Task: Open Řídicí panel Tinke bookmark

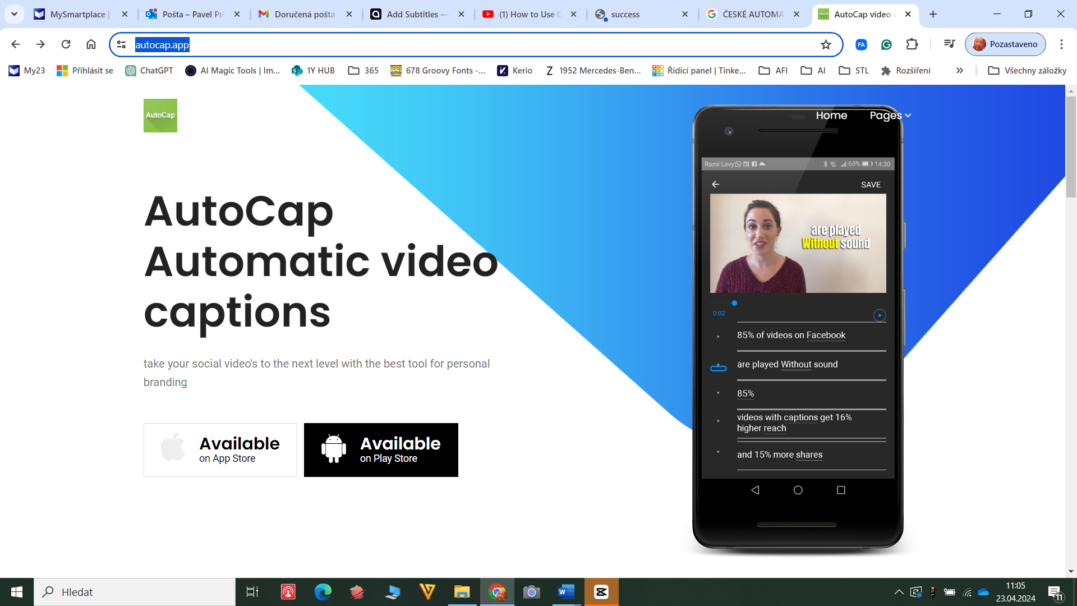Action: point(699,70)
